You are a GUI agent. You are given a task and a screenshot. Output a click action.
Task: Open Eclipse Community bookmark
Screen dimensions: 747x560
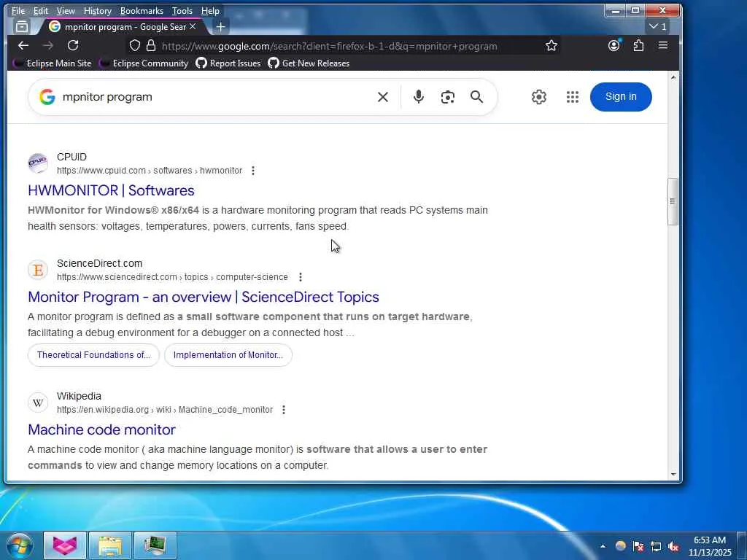click(x=144, y=63)
